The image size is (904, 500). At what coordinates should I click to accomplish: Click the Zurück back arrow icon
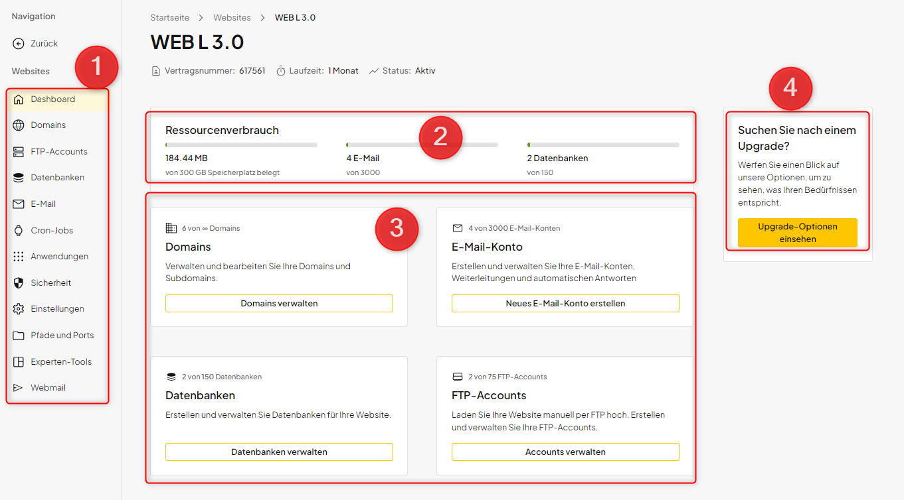(x=19, y=44)
